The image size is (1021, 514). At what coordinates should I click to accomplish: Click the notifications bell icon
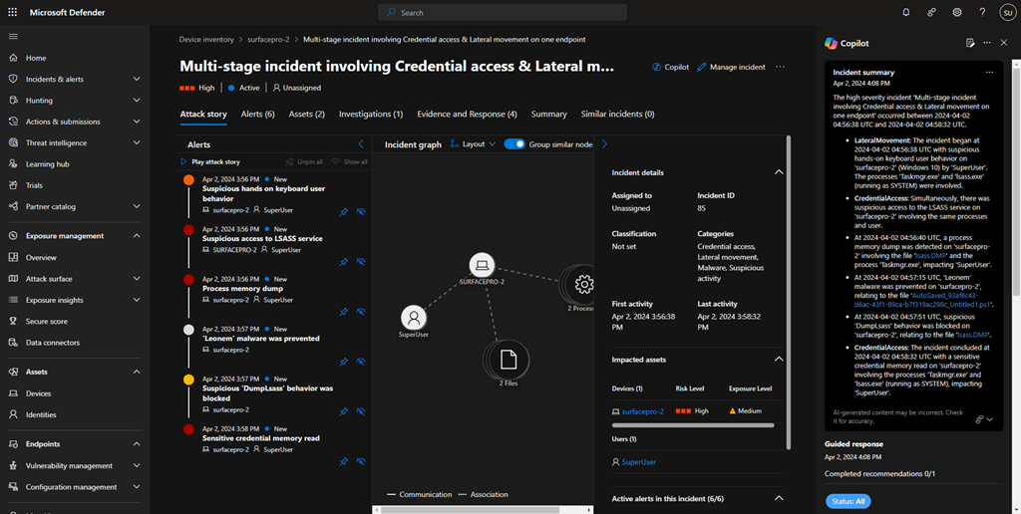click(x=905, y=12)
